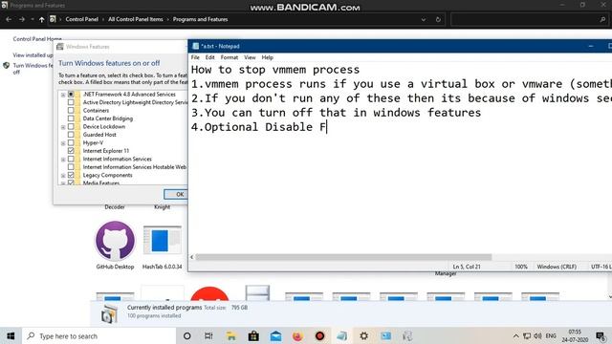Click the Data Center Bridging feature label

(x=108, y=118)
